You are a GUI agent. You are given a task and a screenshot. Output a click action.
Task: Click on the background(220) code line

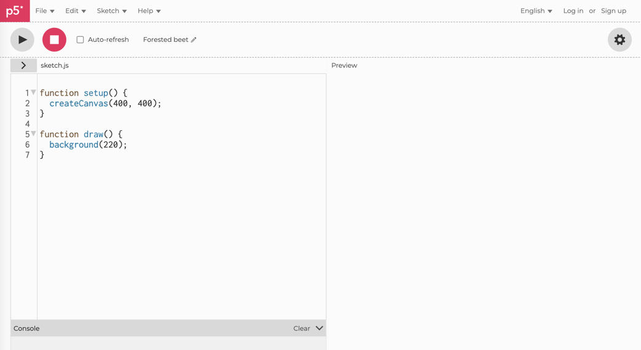coord(88,145)
